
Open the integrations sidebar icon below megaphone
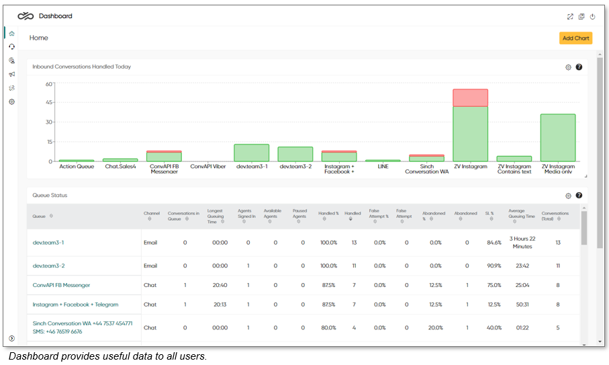(x=11, y=88)
